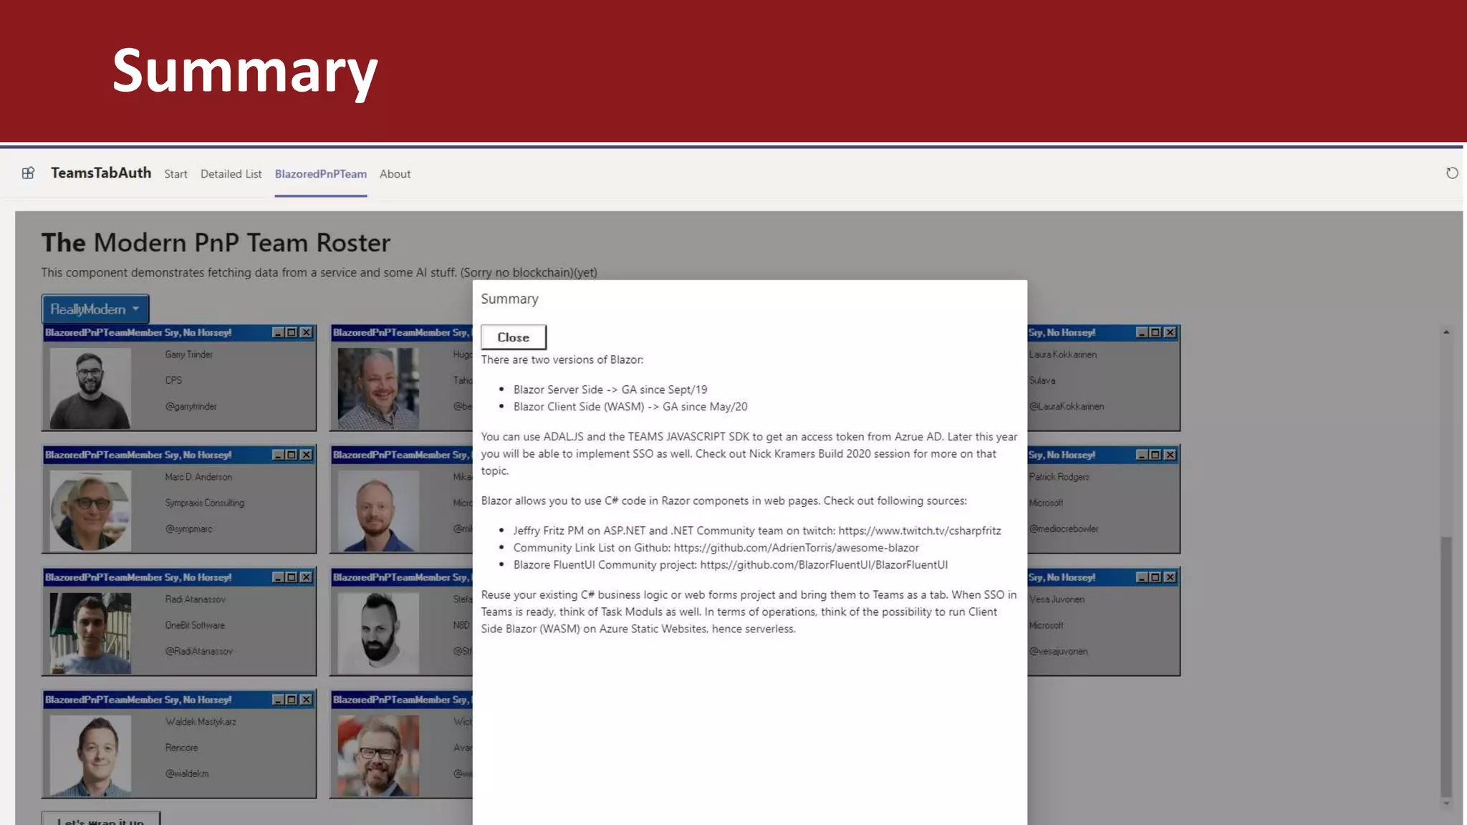Close the Summary dialog
Viewport: 1467px width, 825px height.
tap(513, 337)
